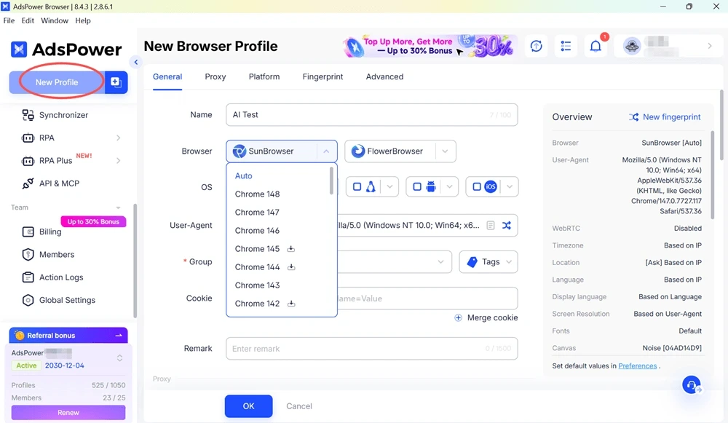Image resolution: width=728 pixels, height=423 pixels.
Task: Click the batch create profiles plus icon
Action: (116, 82)
